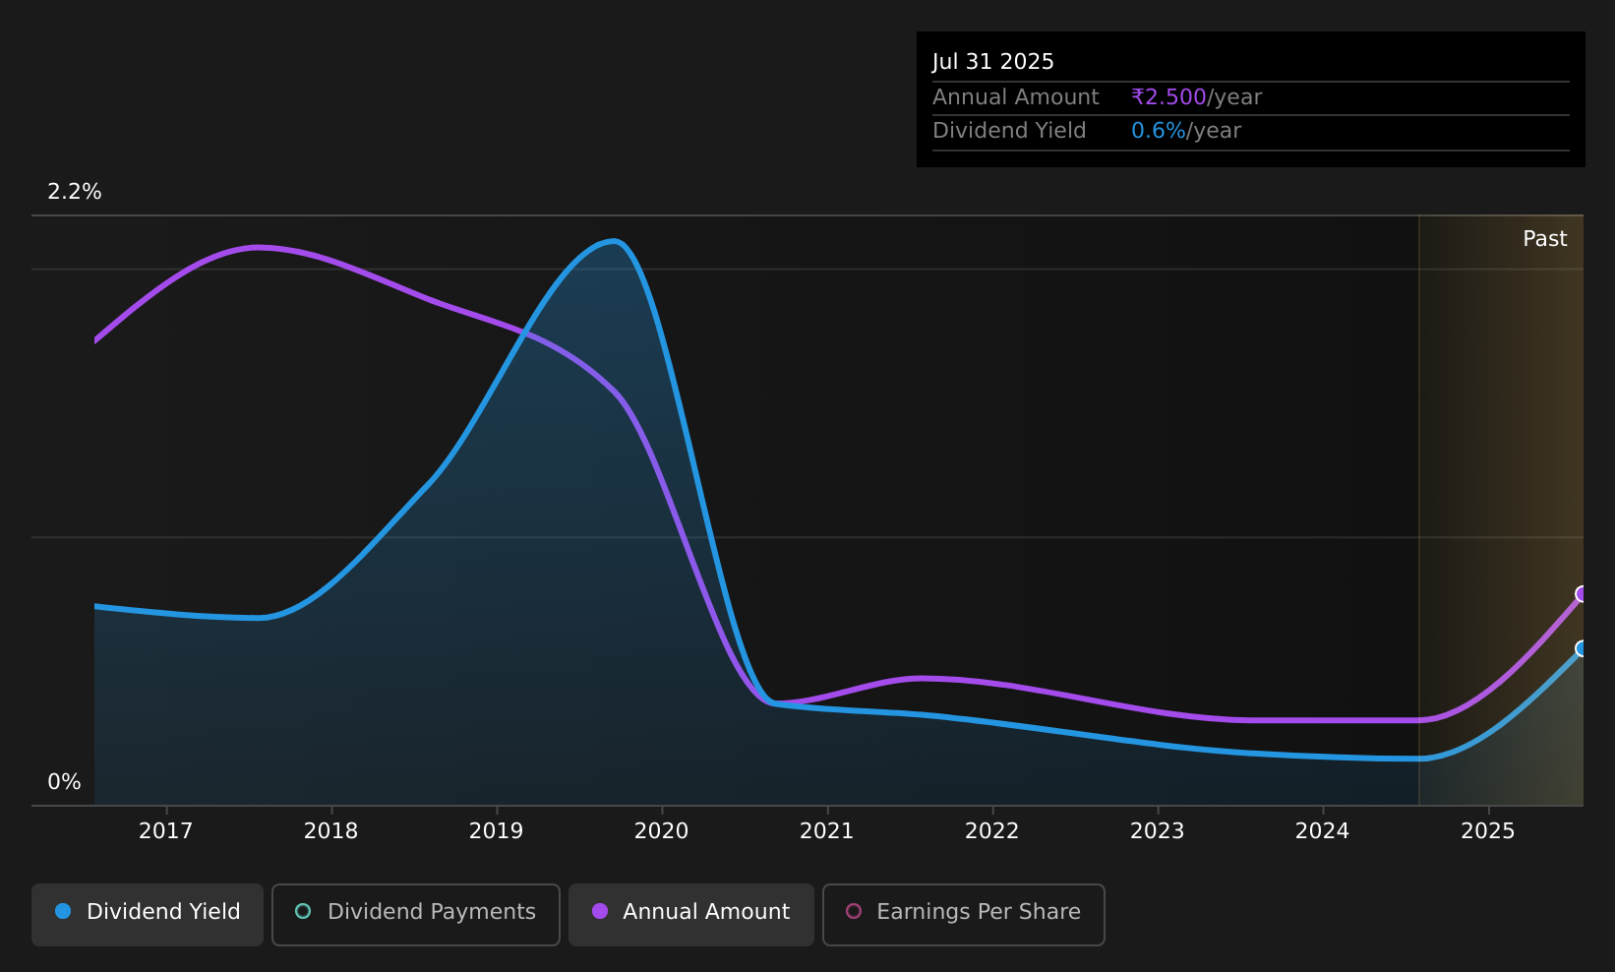This screenshot has width=1615, height=972.
Task: Click the ₹2.500/year tooltip value
Action: (x=1197, y=97)
